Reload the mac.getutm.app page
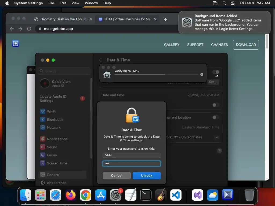The image size is (275, 206). click(29, 29)
